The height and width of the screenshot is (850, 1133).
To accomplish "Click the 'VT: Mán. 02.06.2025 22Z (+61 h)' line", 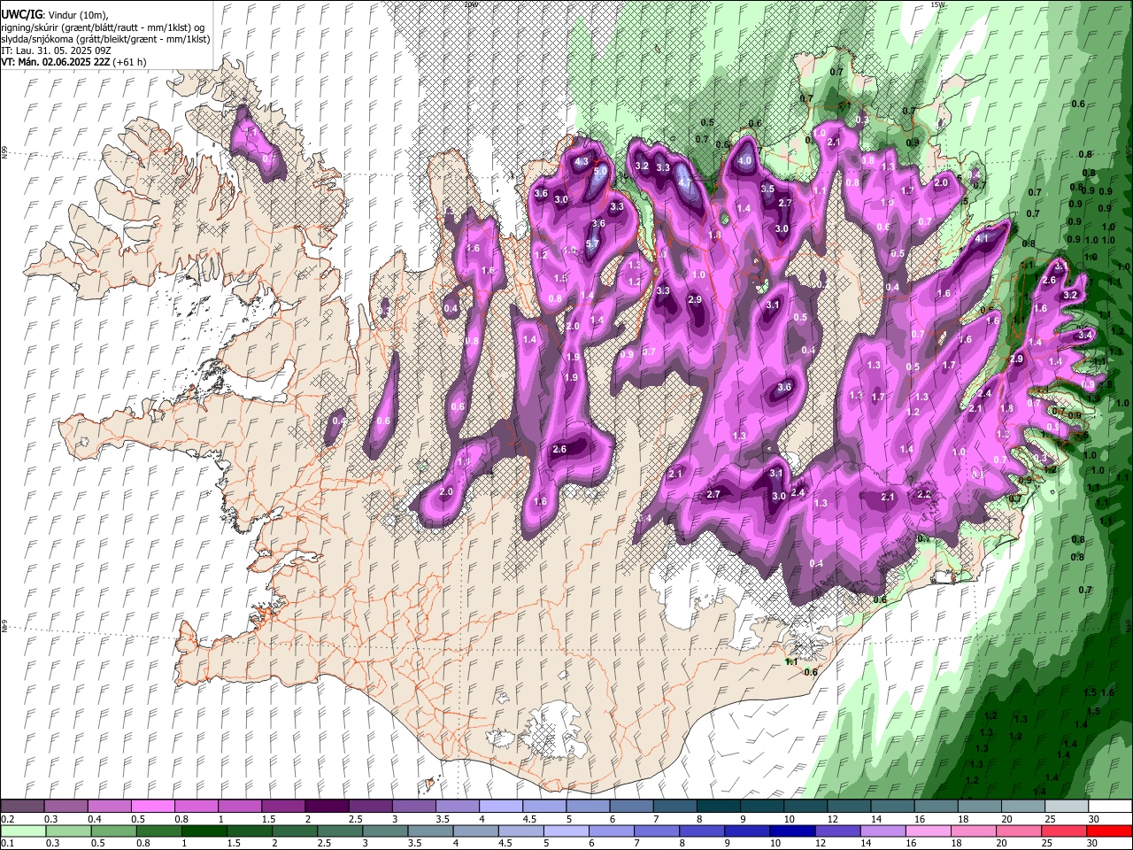I will 73,63.
